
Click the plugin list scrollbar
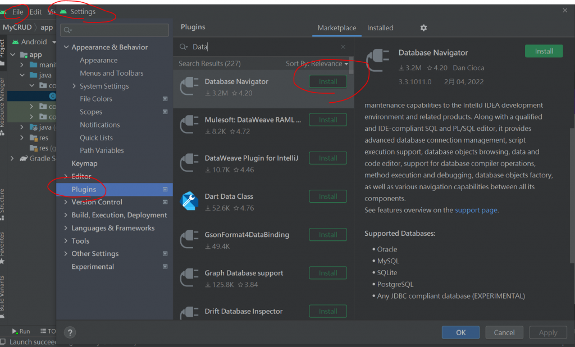click(352, 66)
